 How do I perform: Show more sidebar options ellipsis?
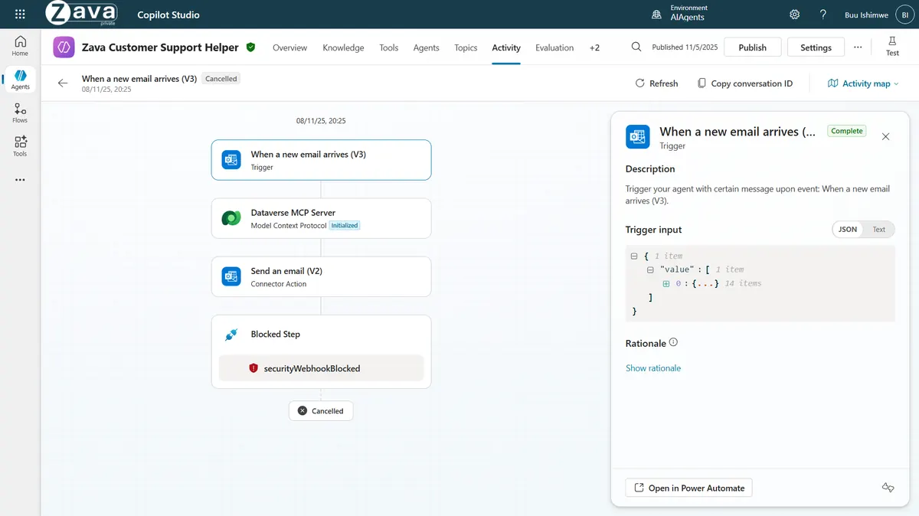tap(20, 180)
